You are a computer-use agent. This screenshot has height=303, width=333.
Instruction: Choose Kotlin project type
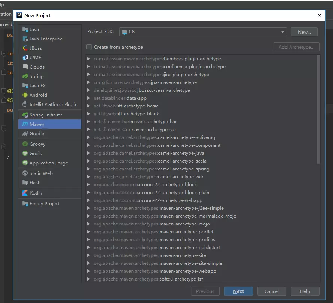pyautogui.click(x=50, y=193)
